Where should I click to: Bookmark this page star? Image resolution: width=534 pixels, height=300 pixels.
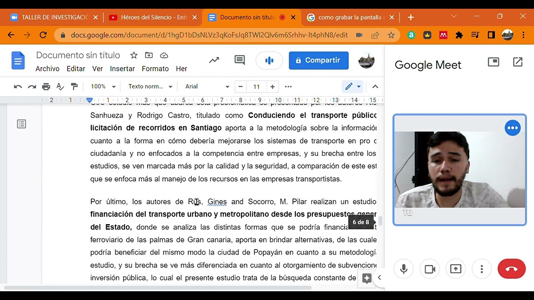[391, 35]
